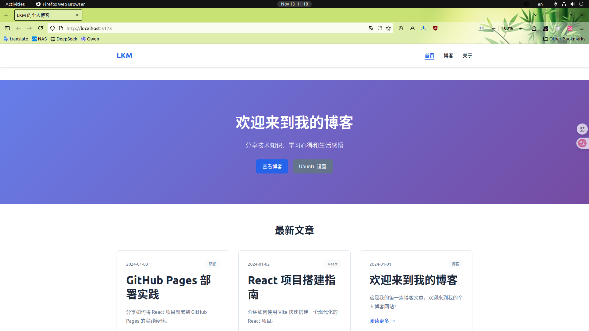This screenshot has height=331, width=589.
Task: Expand the Other Bookmarks folder
Action: pyautogui.click(x=564, y=39)
